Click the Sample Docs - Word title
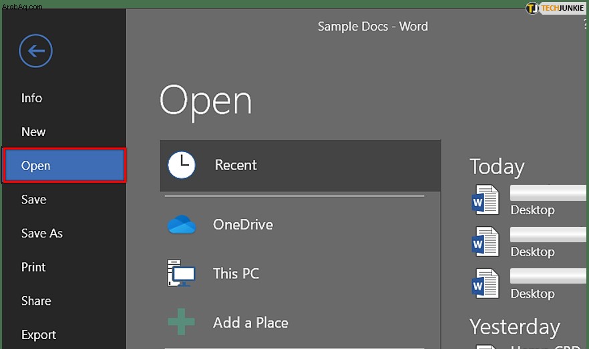The height and width of the screenshot is (349, 589). point(373,27)
